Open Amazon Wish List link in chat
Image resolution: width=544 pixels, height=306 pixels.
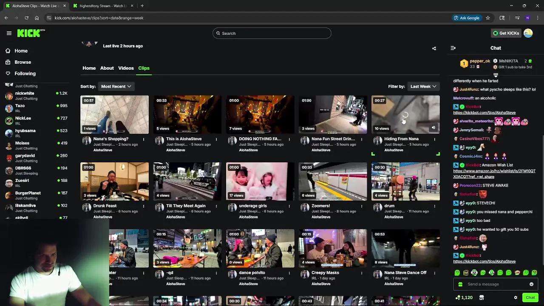click(x=494, y=174)
